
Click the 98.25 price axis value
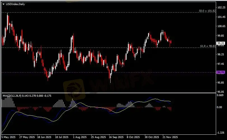221,54
